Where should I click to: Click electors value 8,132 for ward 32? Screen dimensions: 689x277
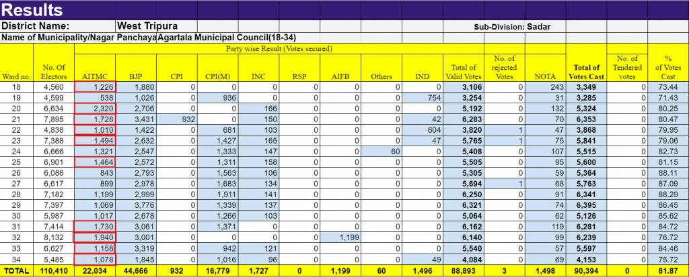tap(54, 237)
